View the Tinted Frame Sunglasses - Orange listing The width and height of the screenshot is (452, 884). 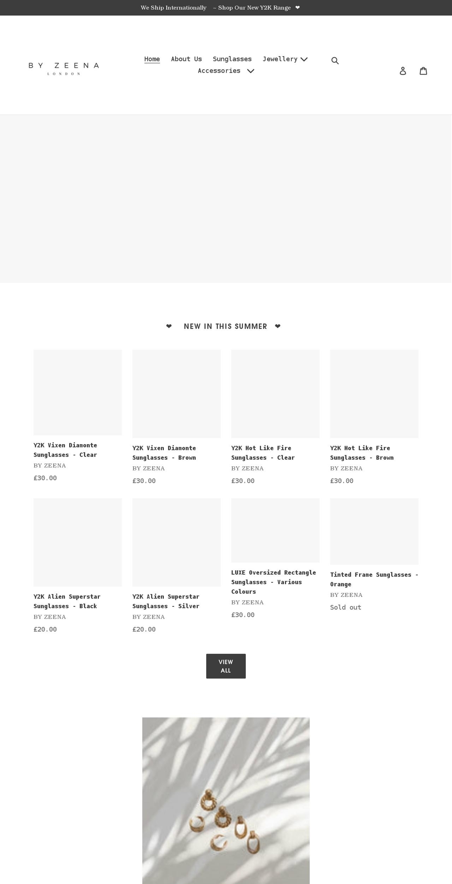point(374,579)
